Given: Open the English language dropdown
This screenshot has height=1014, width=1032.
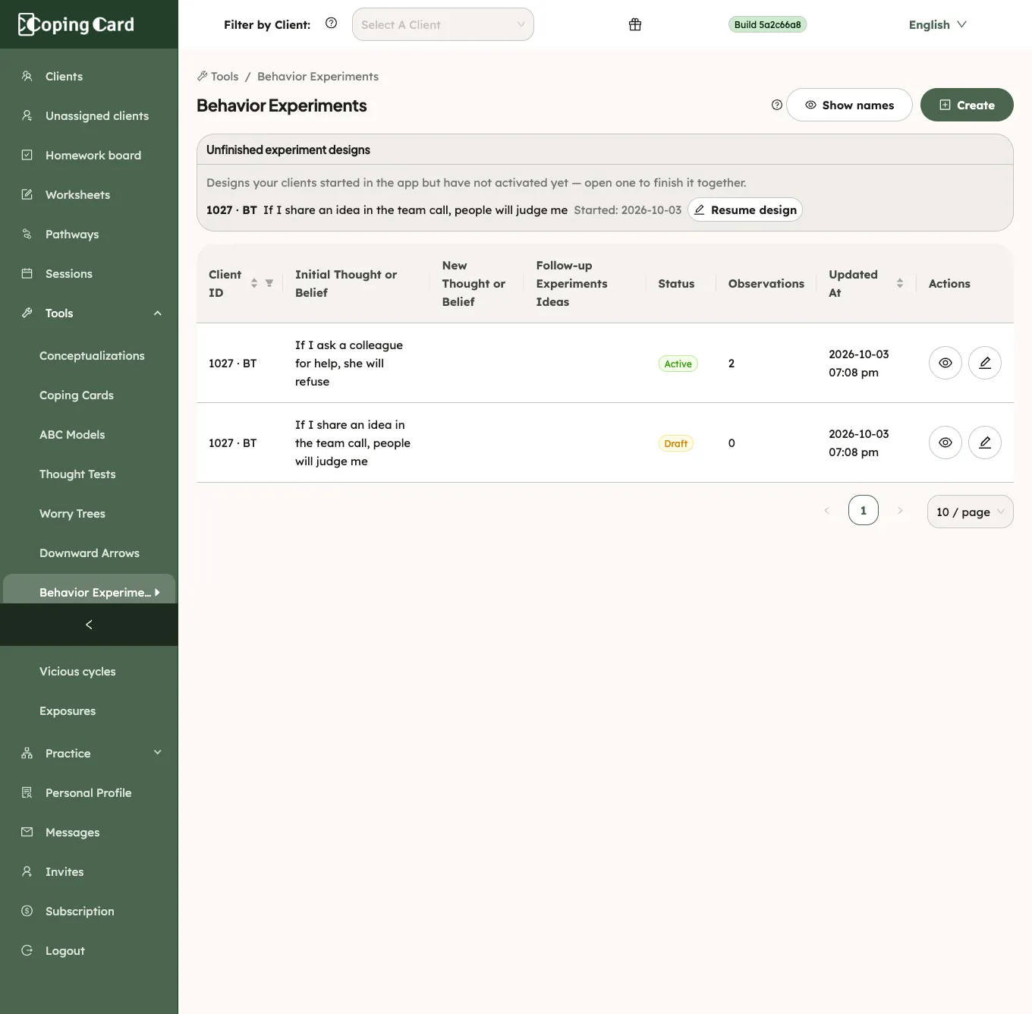Looking at the screenshot, I should point(938,24).
